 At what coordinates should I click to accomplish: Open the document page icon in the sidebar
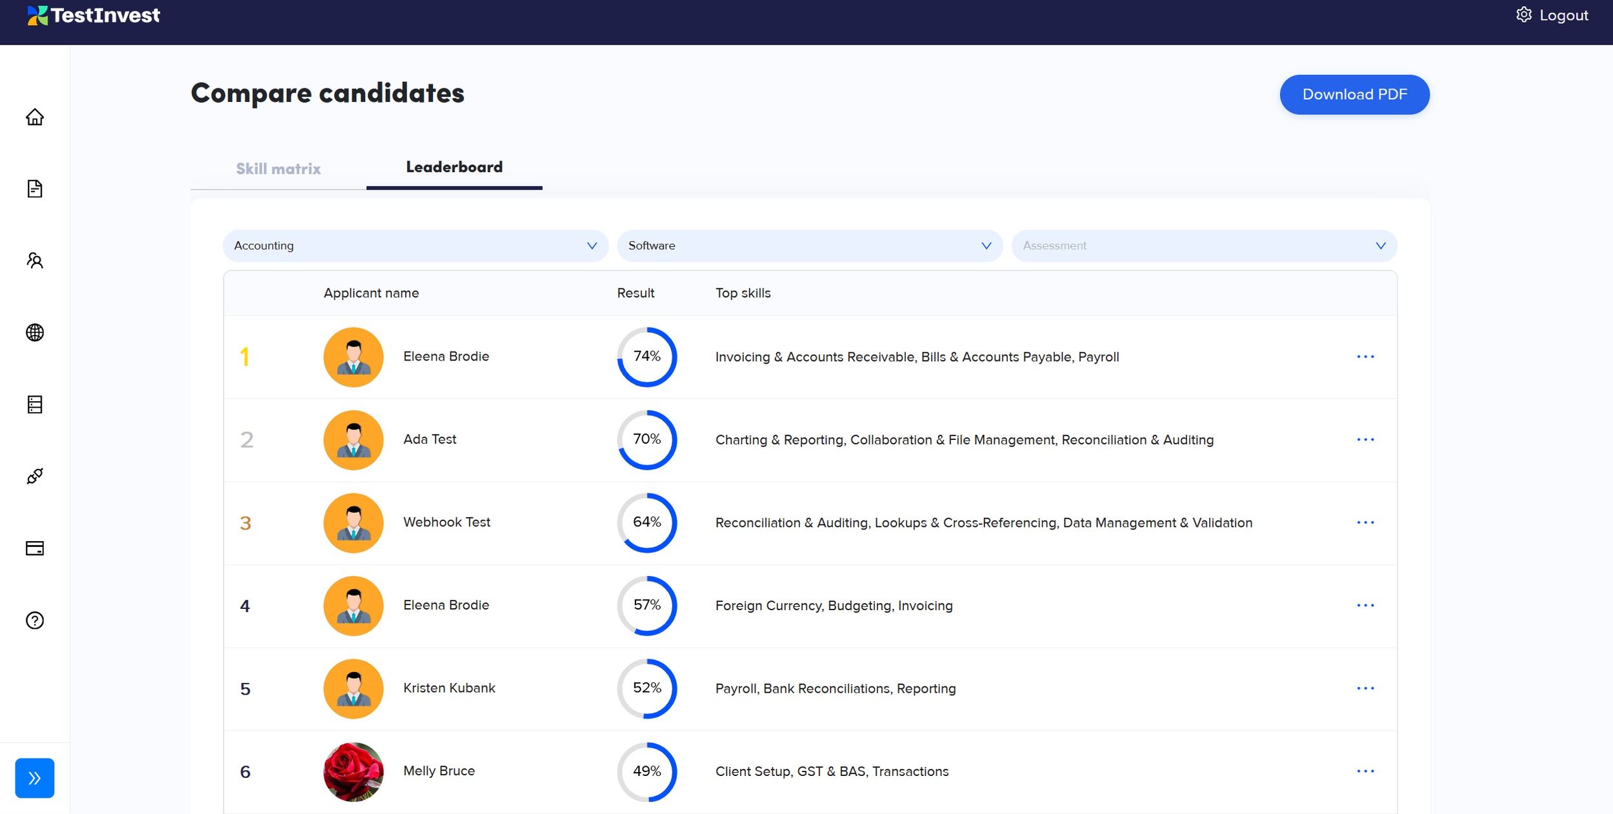coord(35,188)
